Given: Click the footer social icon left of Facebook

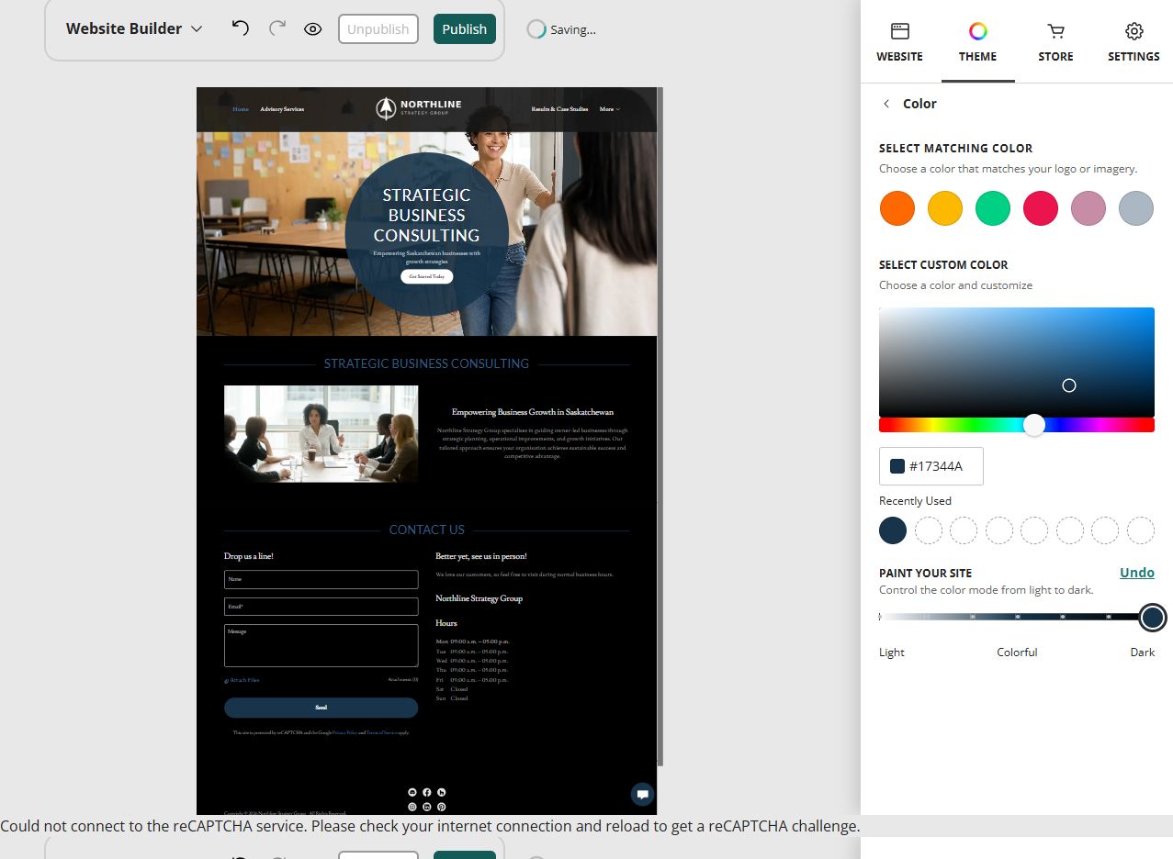Looking at the screenshot, I should click(x=412, y=792).
